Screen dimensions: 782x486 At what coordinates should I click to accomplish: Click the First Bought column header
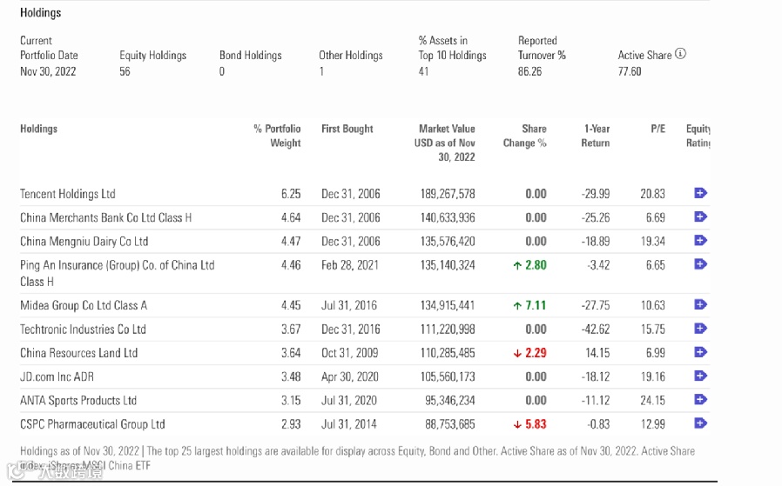347,129
